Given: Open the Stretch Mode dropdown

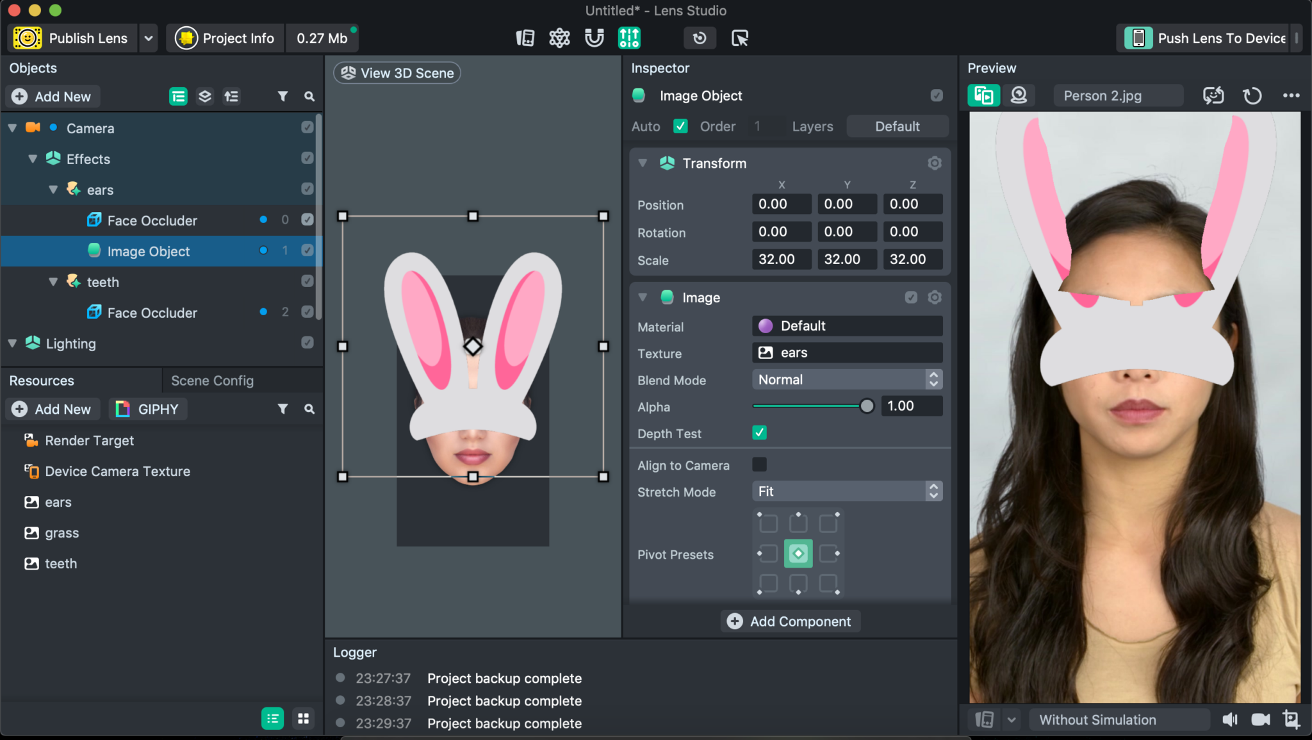Looking at the screenshot, I should (x=846, y=491).
